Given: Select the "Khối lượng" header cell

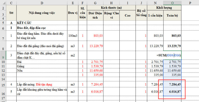Looking at the screenshot, I should [x=164, y=8].
